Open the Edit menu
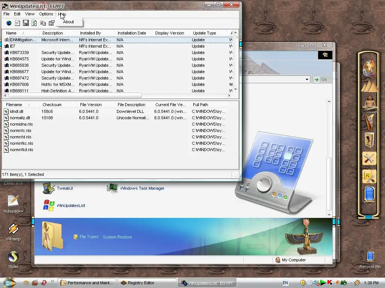Image resolution: width=385 pixels, height=288 pixels. point(17,14)
